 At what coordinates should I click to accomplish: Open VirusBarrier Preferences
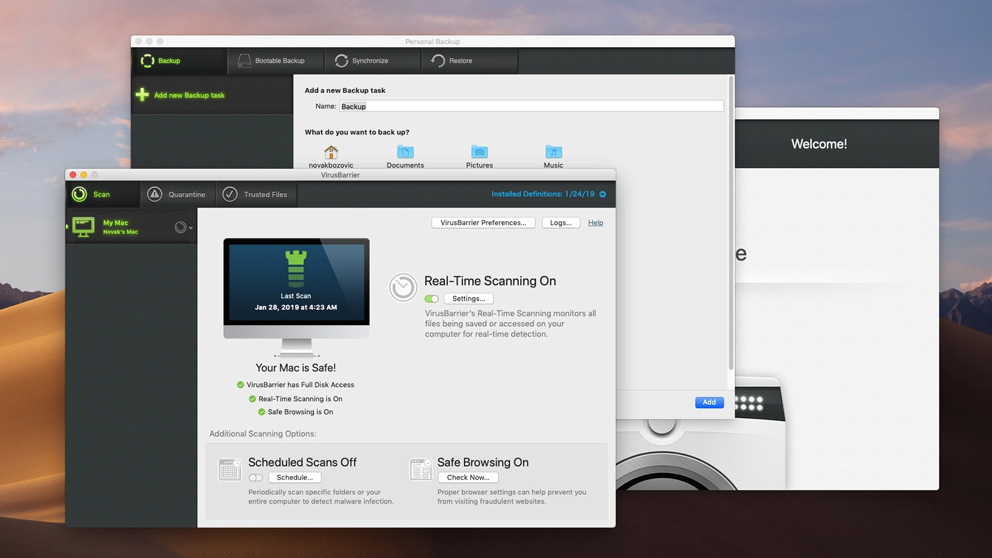pos(483,223)
